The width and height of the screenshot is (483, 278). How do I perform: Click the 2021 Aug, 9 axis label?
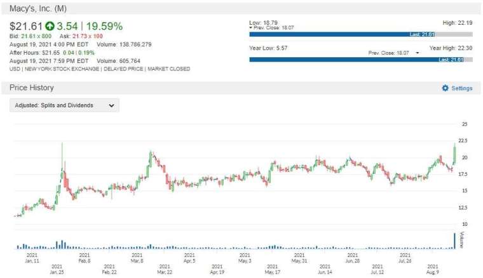coord(433,269)
